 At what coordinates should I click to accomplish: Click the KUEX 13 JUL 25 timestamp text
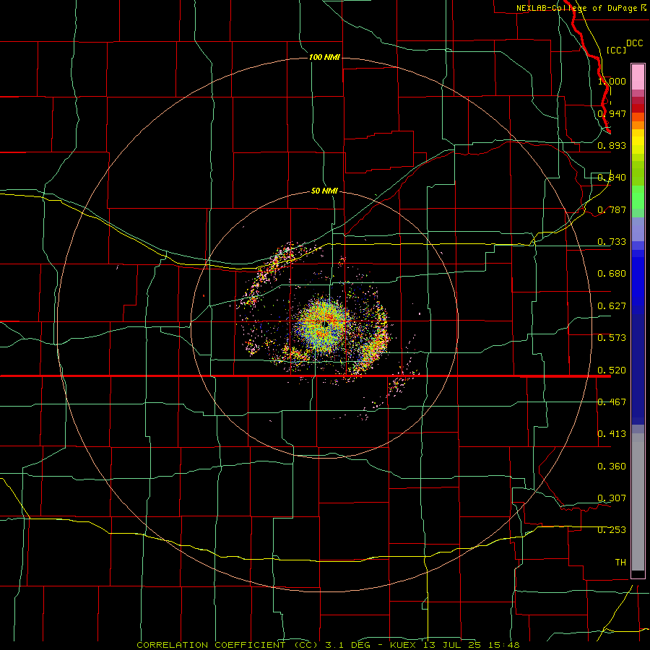point(435,645)
